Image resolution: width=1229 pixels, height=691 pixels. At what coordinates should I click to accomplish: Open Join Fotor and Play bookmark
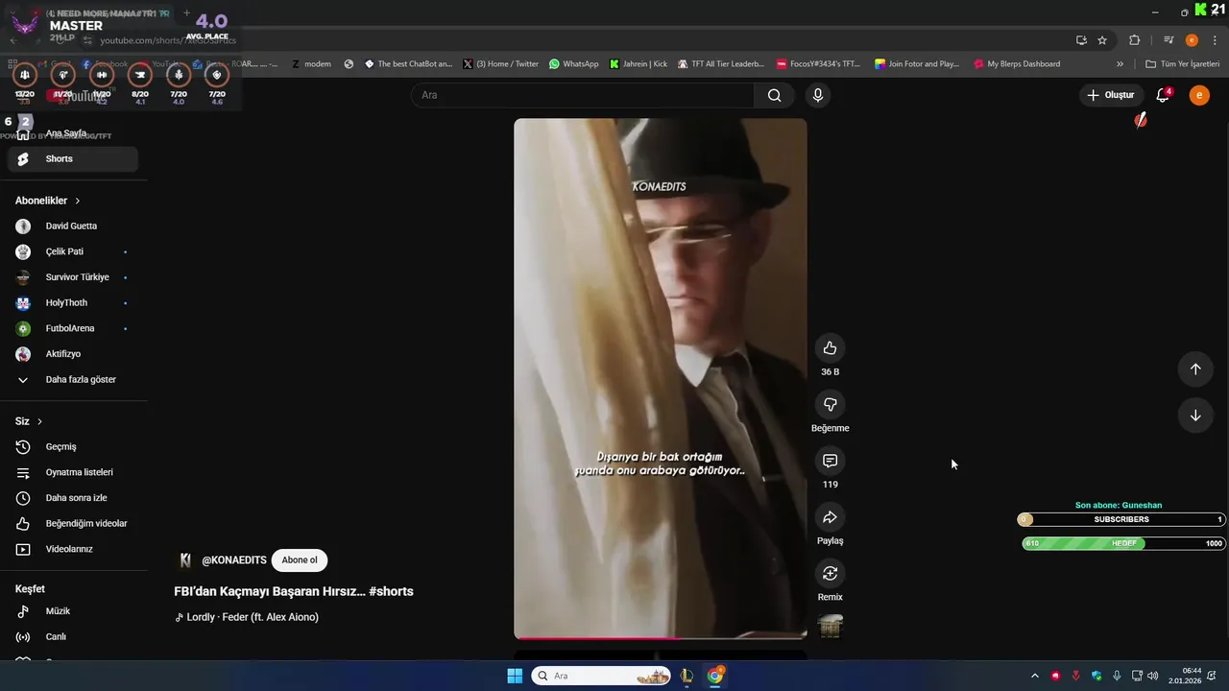(x=917, y=64)
